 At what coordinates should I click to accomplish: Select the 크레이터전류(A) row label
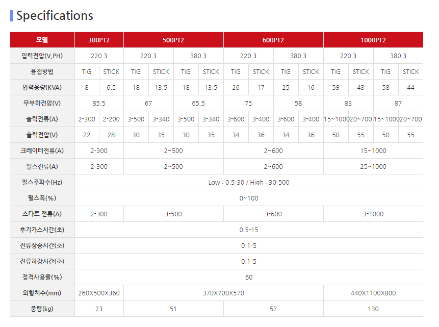42,151
